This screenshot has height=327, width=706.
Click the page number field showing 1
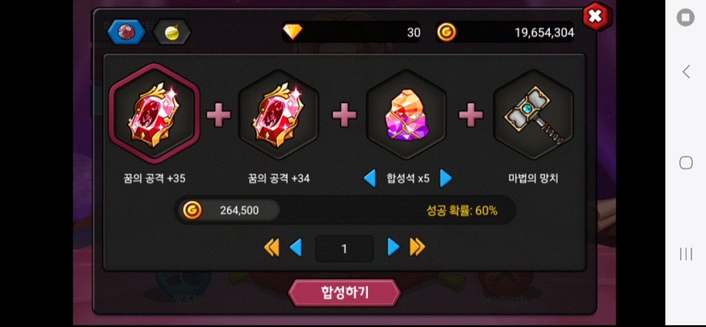pyautogui.click(x=345, y=249)
